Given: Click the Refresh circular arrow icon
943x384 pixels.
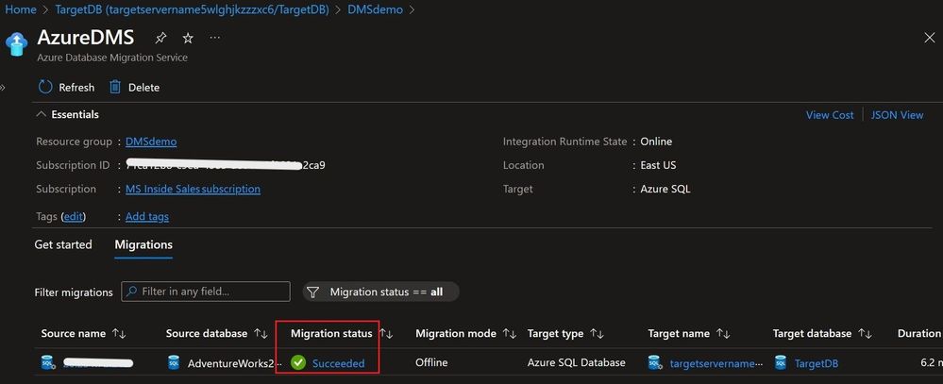Looking at the screenshot, I should 45,87.
